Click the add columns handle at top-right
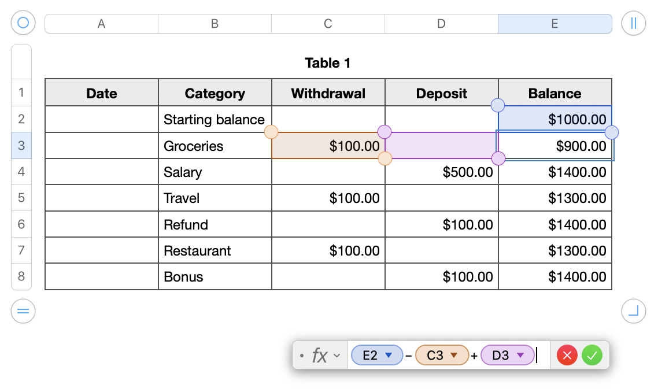This screenshot has width=658, height=392. pyautogui.click(x=633, y=23)
